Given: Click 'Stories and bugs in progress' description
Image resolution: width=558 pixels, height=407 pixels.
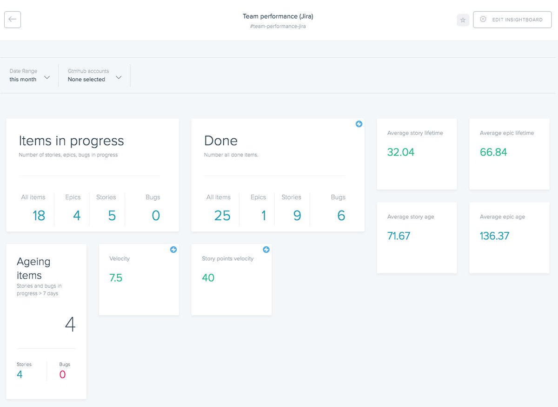Looking at the screenshot, I should point(39,290).
